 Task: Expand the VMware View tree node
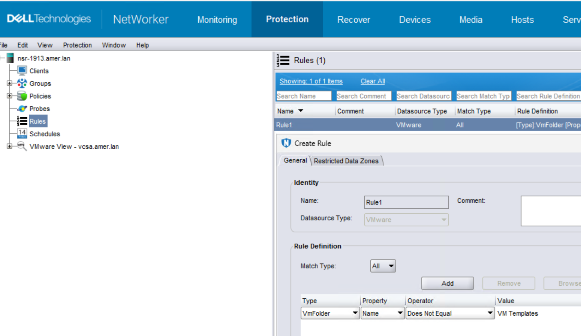point(10,146)
